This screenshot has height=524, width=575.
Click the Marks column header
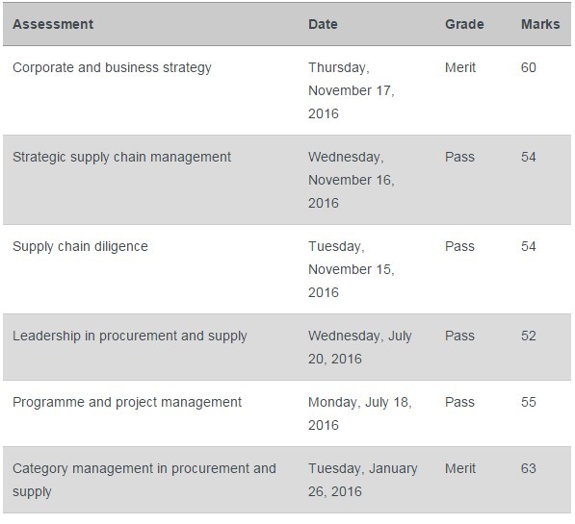[540, 24]
